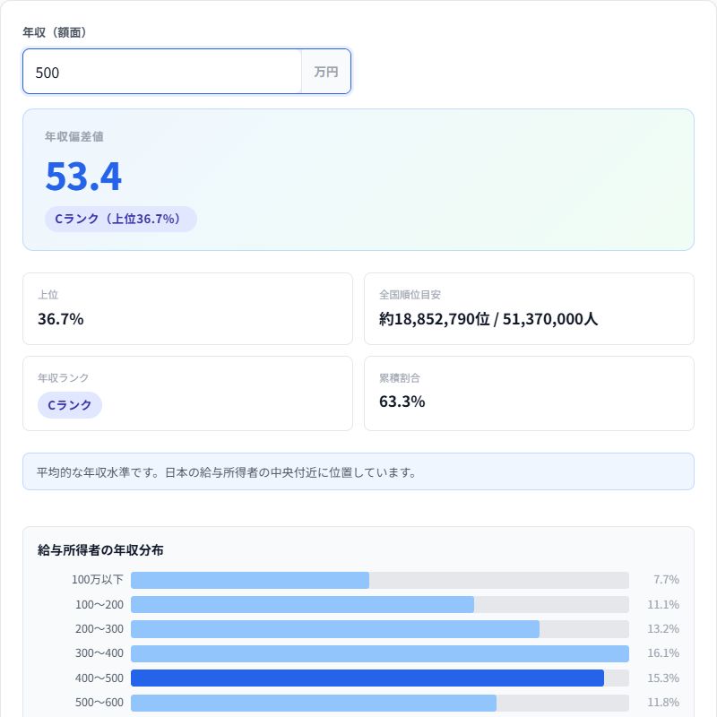Click the 万円 unit suffix label
717x717 pixels.
pos(325,72)
